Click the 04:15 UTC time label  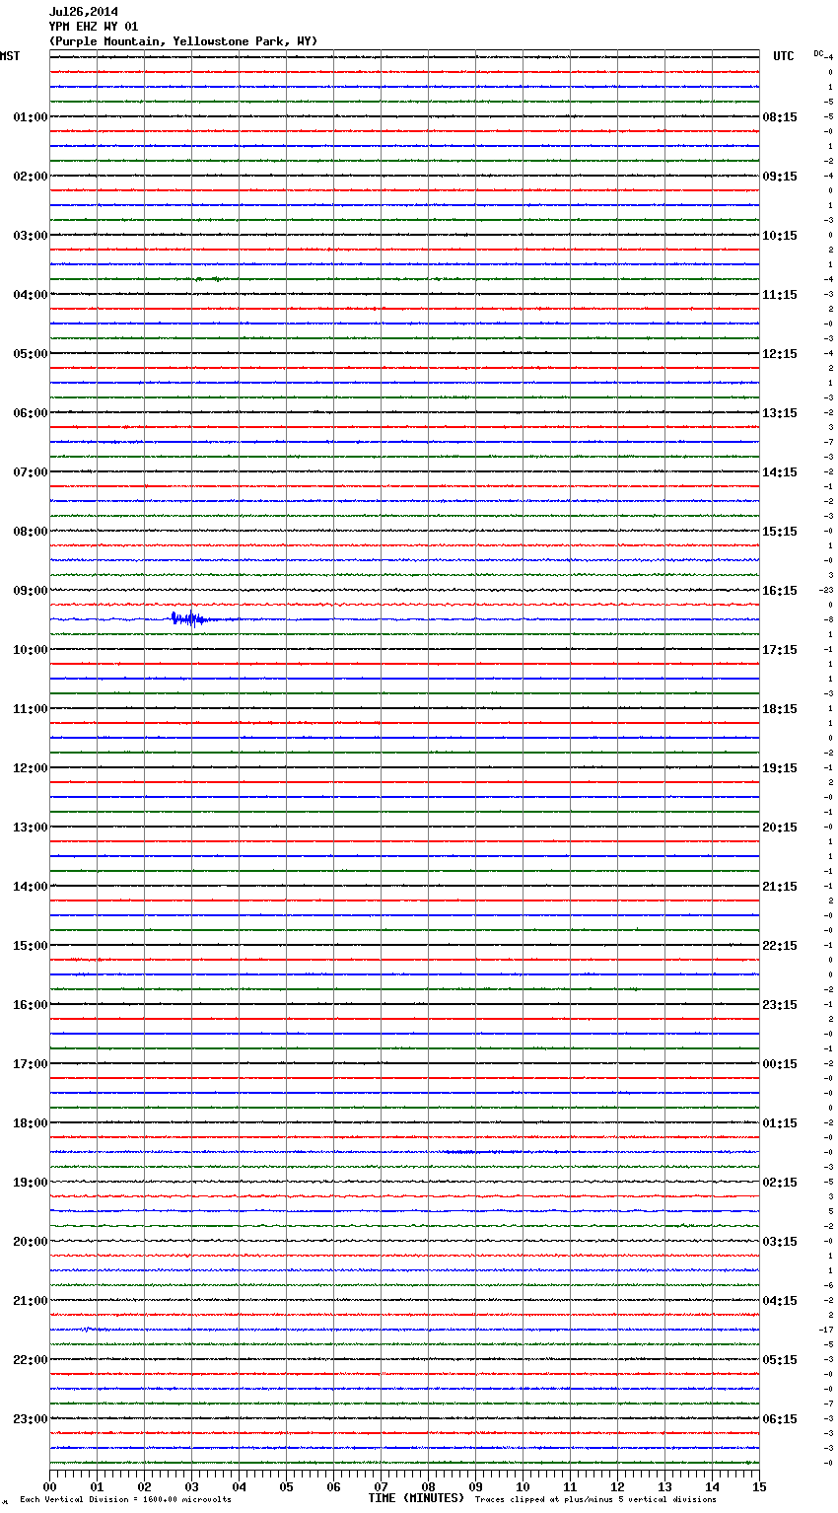click(x=780, y=1301)
